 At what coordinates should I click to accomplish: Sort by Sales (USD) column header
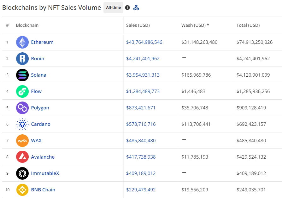tap(138, 25)
